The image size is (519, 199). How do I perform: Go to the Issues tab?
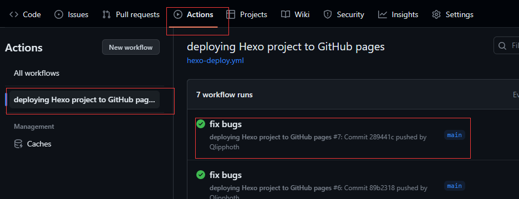(71, 14)
